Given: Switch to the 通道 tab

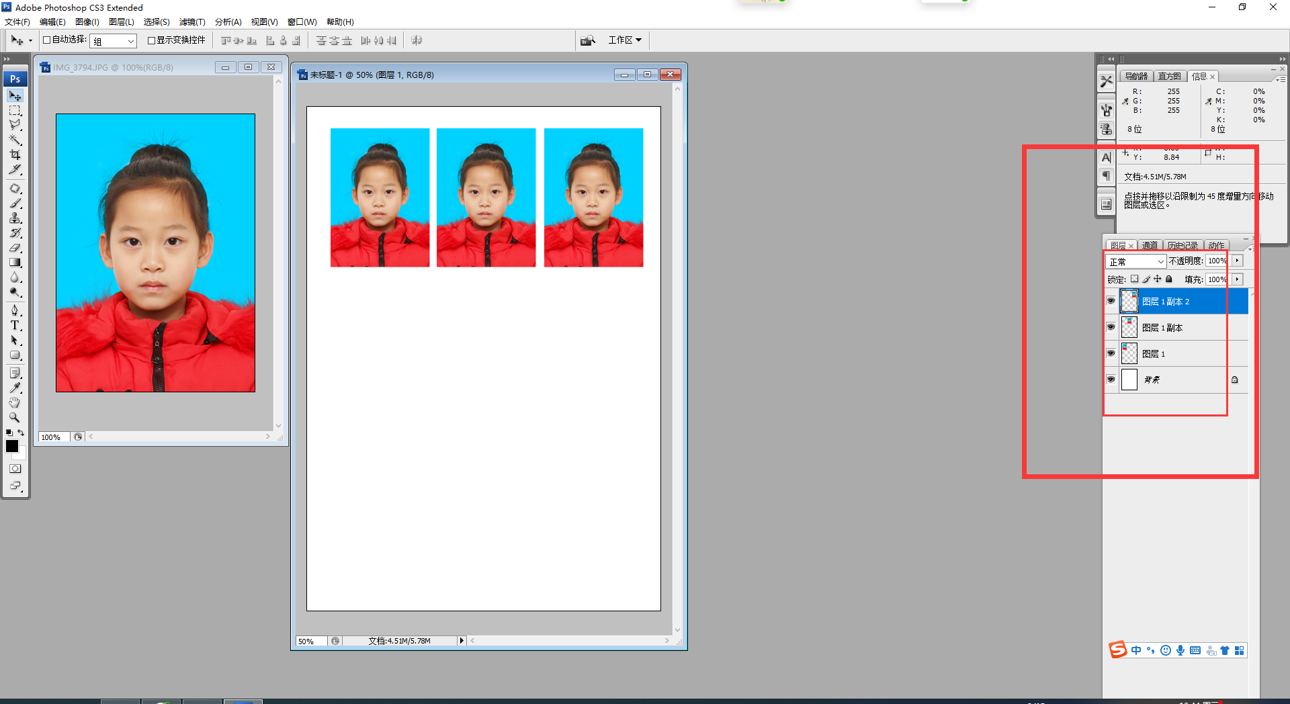Looking at the screenshot, I should [x=1150, y=245].
